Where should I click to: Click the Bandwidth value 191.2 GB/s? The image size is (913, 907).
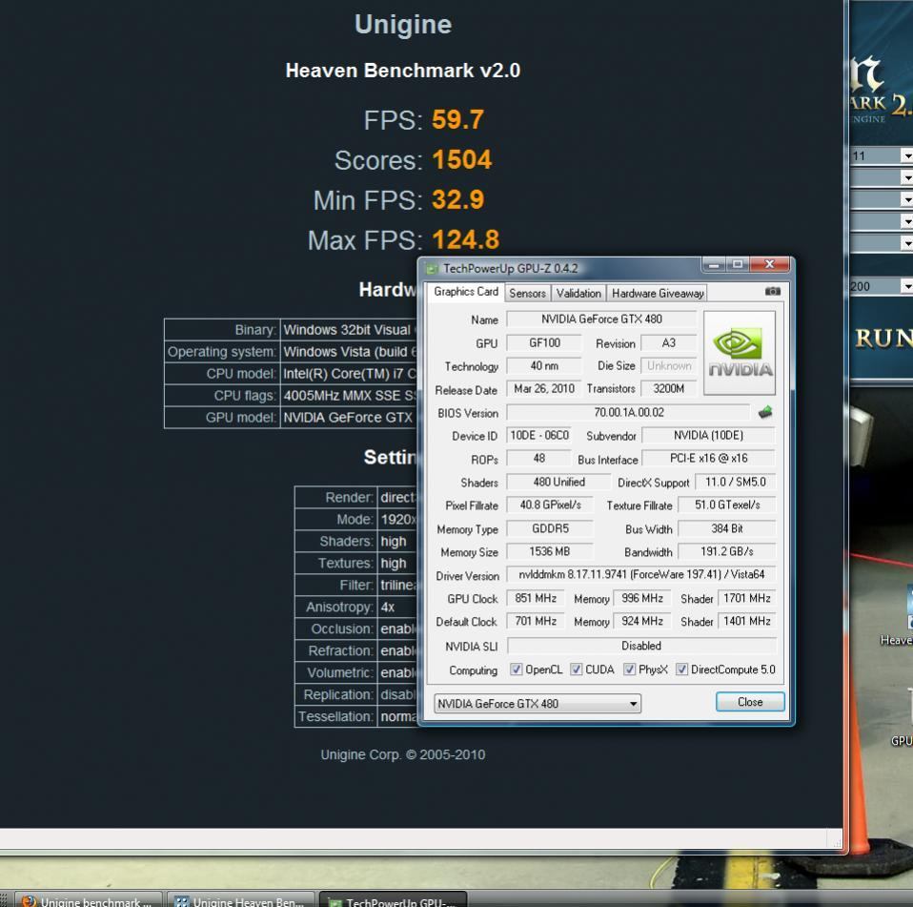click(x=726, y=551)
